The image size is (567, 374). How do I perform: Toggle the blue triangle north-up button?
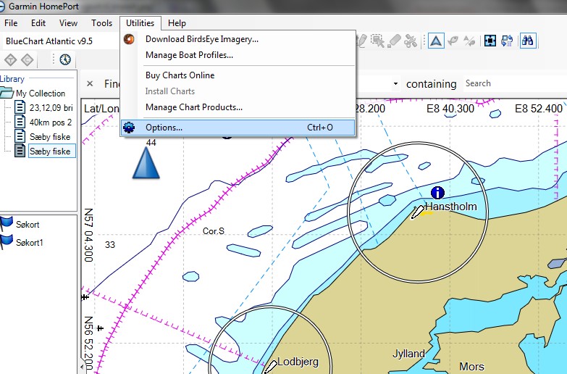pos(436,41)
